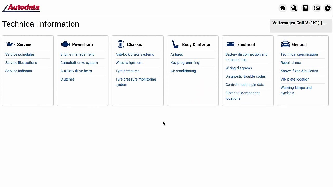Click the battery Electrical icon

tap(230, 44)
